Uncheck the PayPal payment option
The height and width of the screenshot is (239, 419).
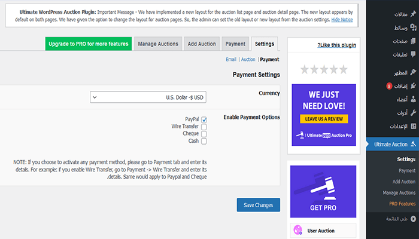pos(204,119)
